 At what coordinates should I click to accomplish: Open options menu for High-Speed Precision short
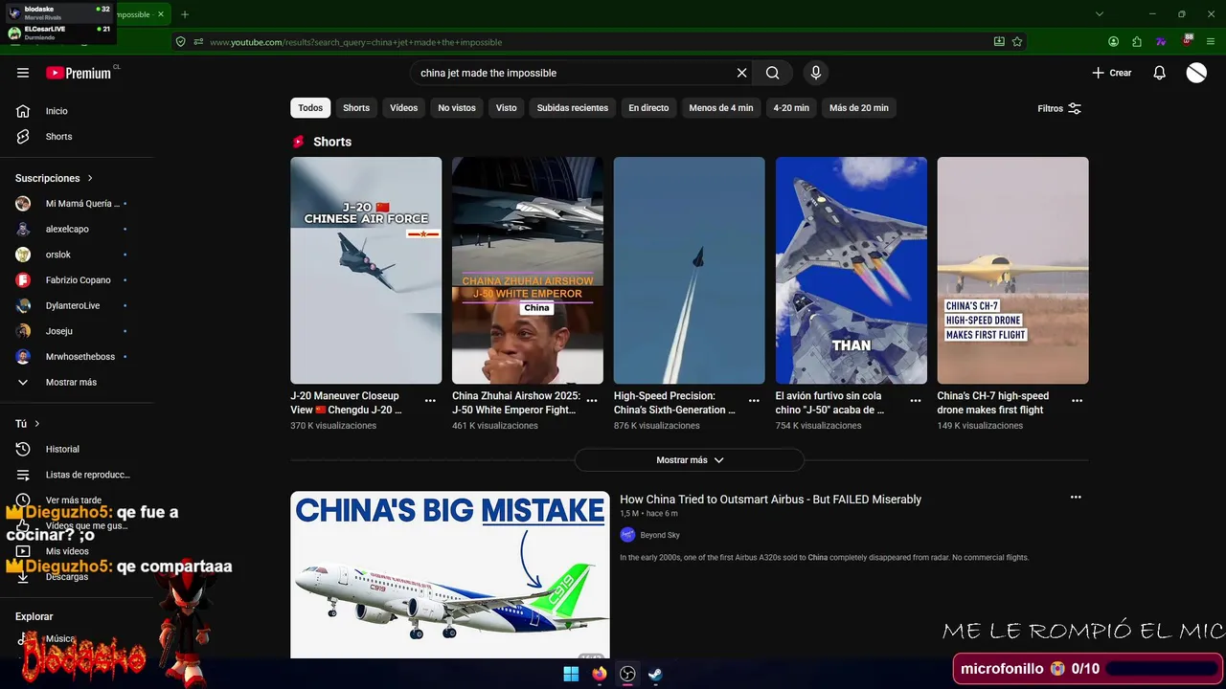pos(754,401)
